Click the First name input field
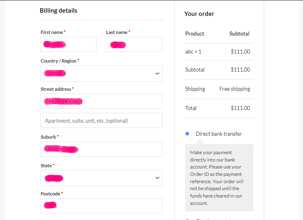Viewport: 303px width, 220px height. pos(68,45)
